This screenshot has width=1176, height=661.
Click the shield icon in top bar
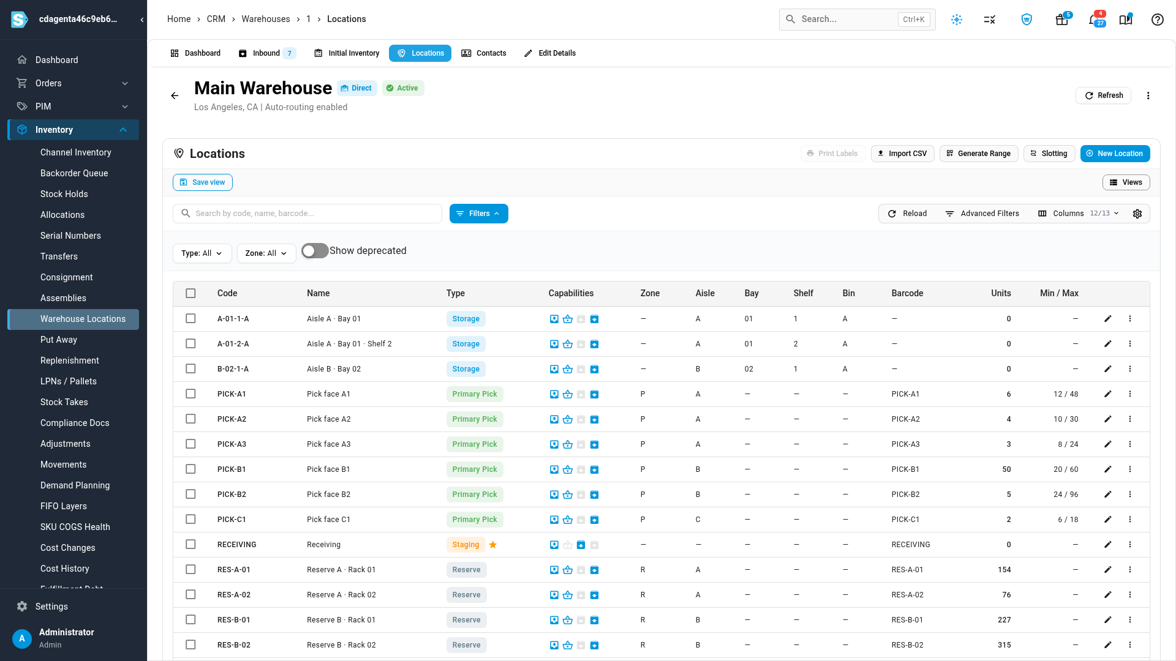click(x=1027, y=20)
